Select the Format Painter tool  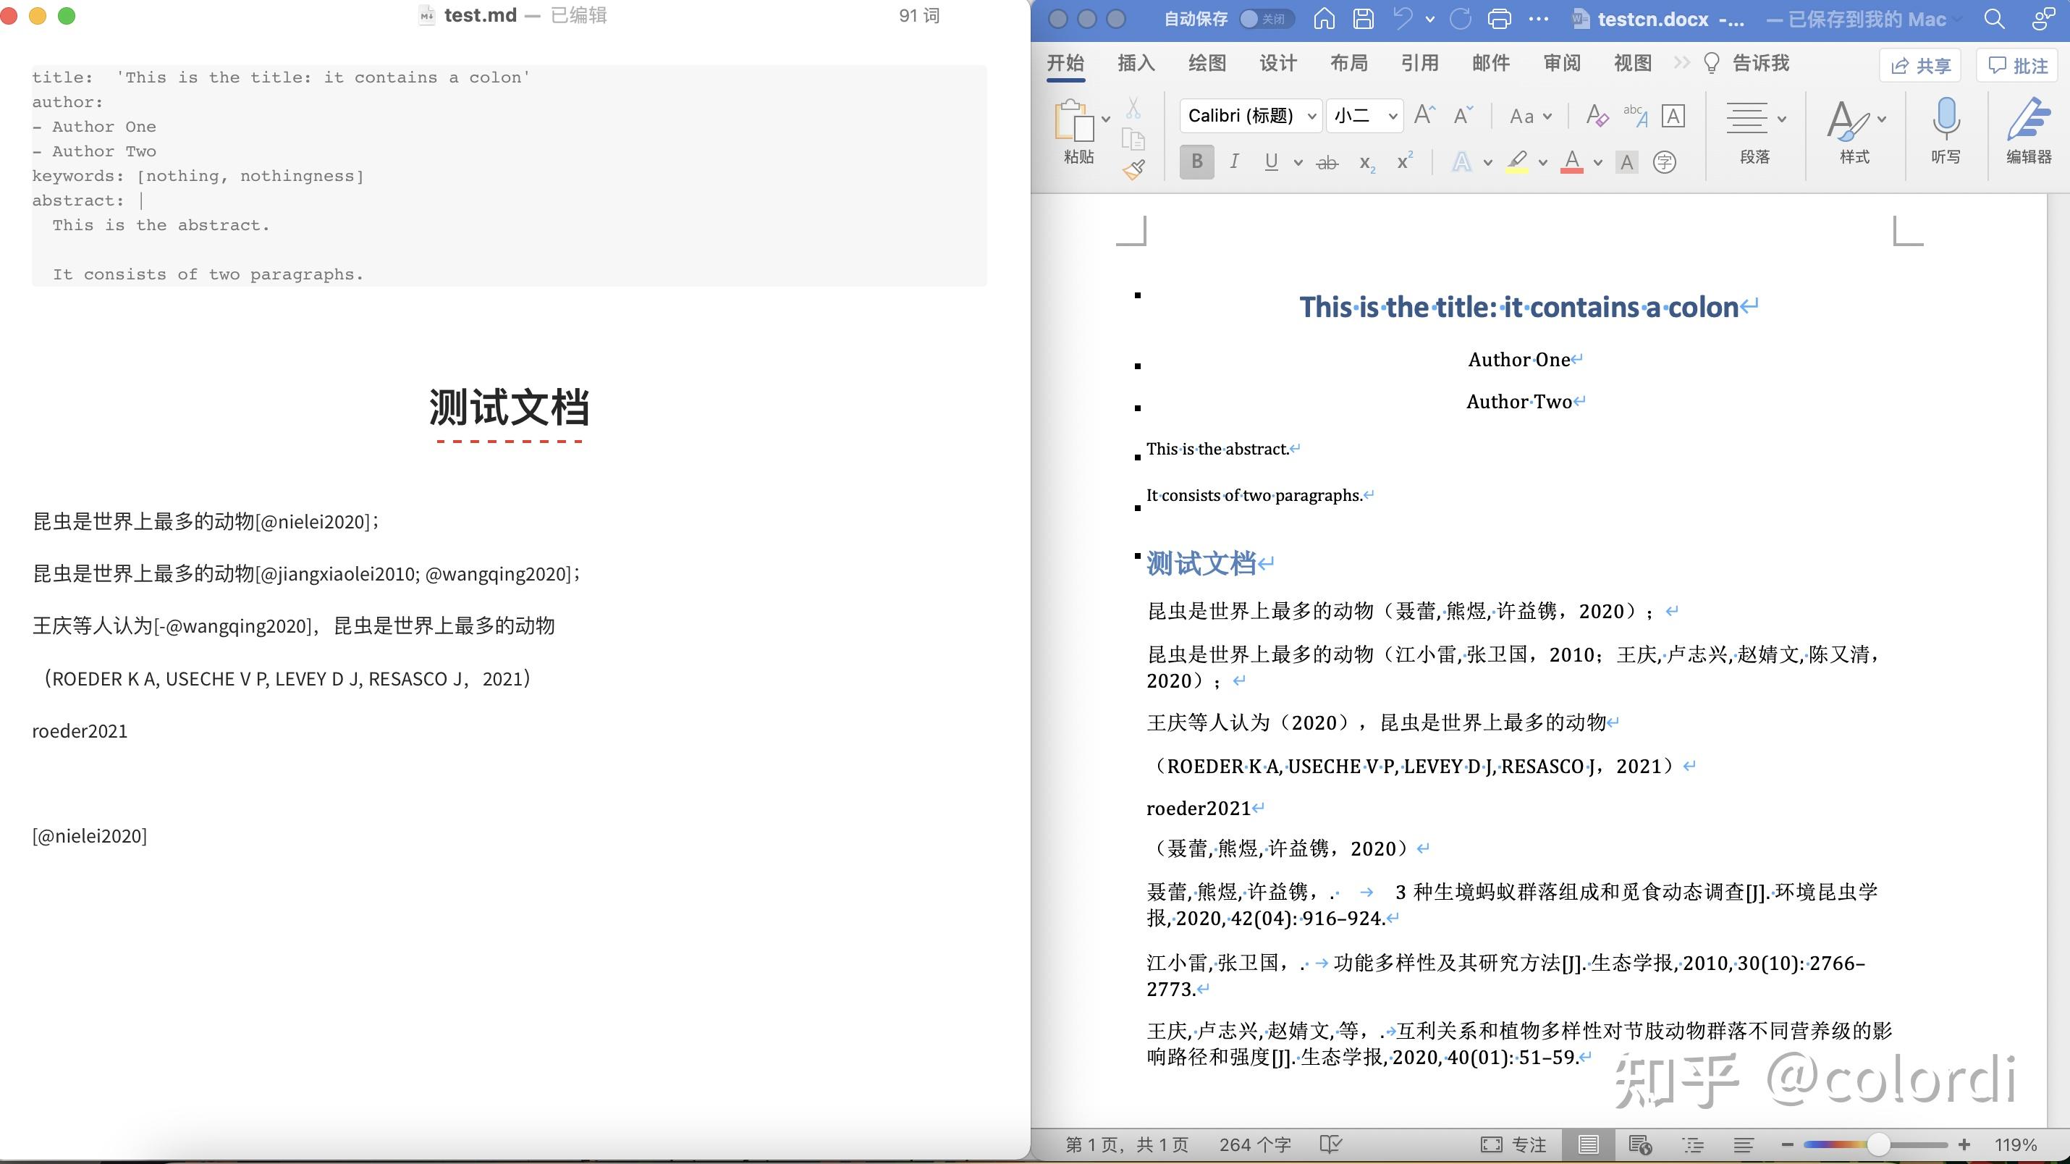(x=1134, y=169)
